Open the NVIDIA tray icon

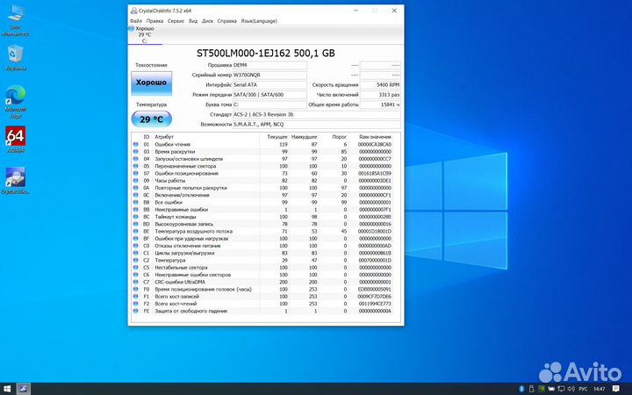coord(542,389)
